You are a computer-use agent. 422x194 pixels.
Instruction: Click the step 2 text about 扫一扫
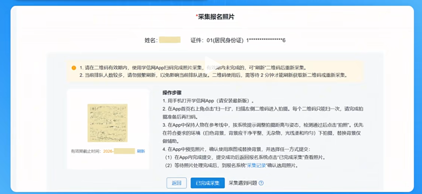(263, 113)
